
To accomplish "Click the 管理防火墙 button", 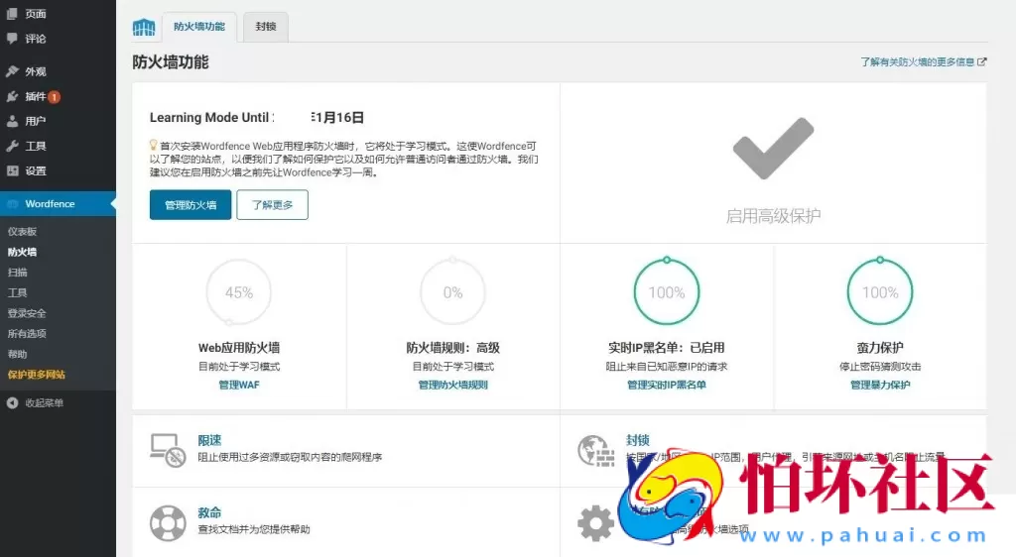I will pyautogui.click(x=190, y=205).
